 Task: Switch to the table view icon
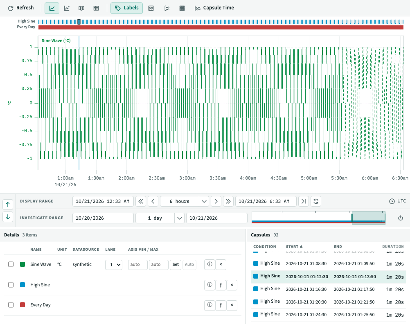point(96,8)
